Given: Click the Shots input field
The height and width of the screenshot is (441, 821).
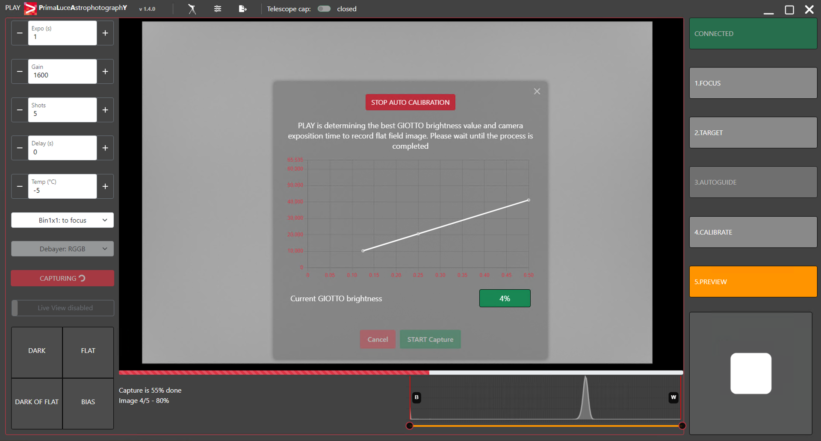Looking at the screenshot, I should [62, 110].
